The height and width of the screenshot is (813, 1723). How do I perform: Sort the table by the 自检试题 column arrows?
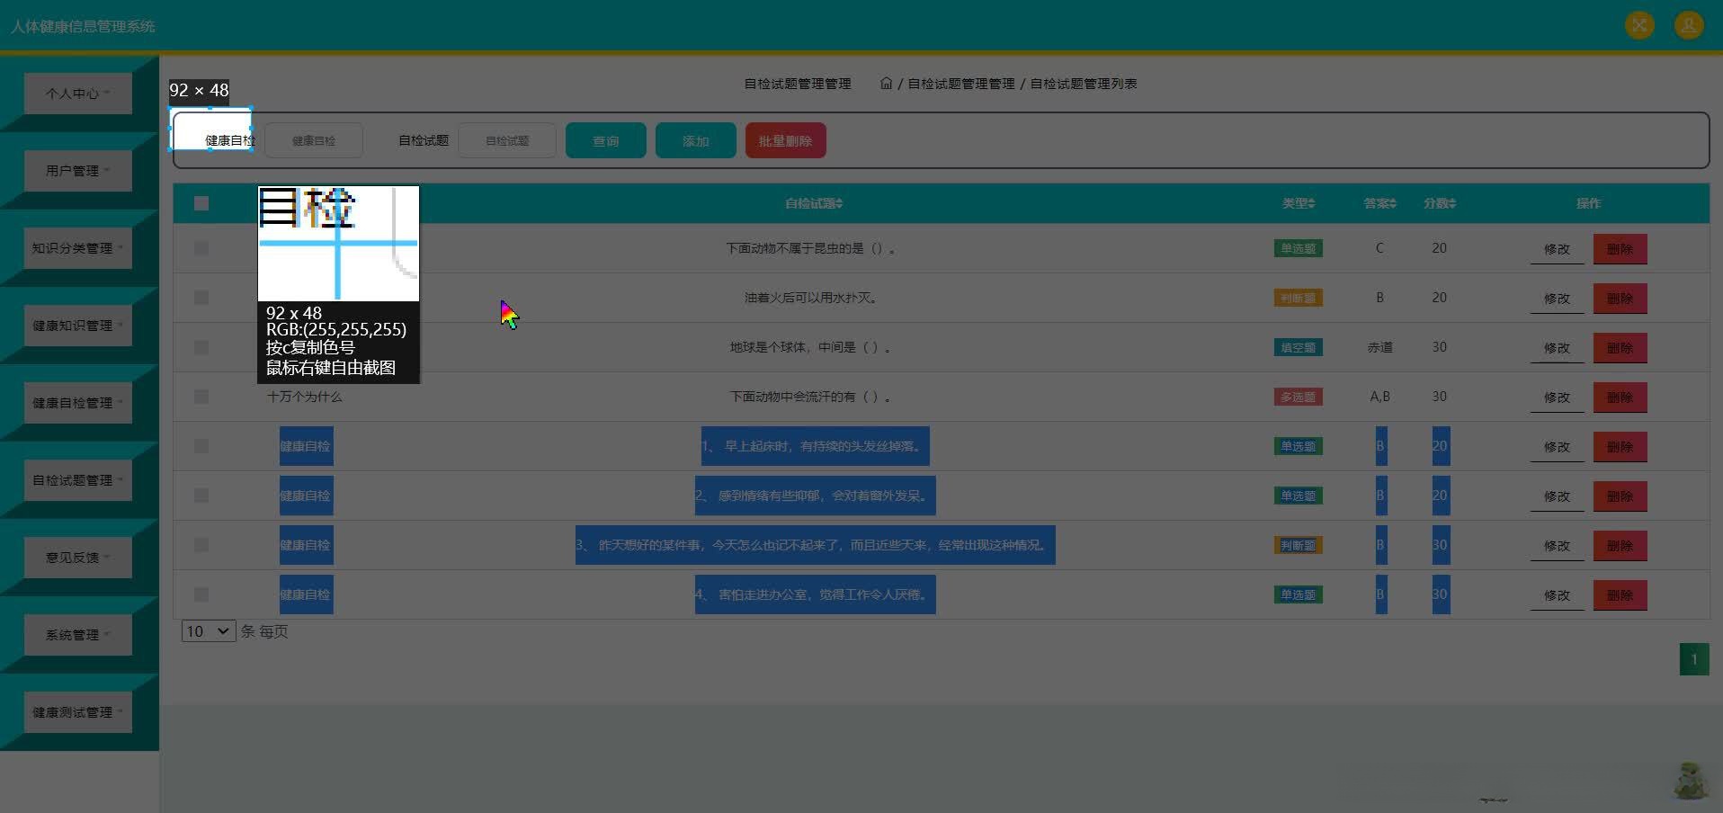pos(839,204)
